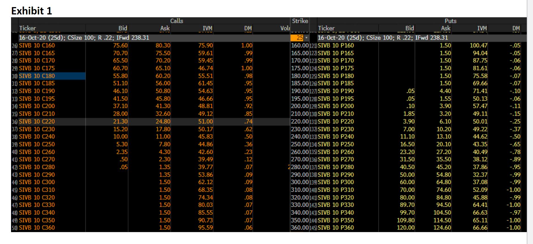
Task: Click the Calls section header
Action: [177, 21]
